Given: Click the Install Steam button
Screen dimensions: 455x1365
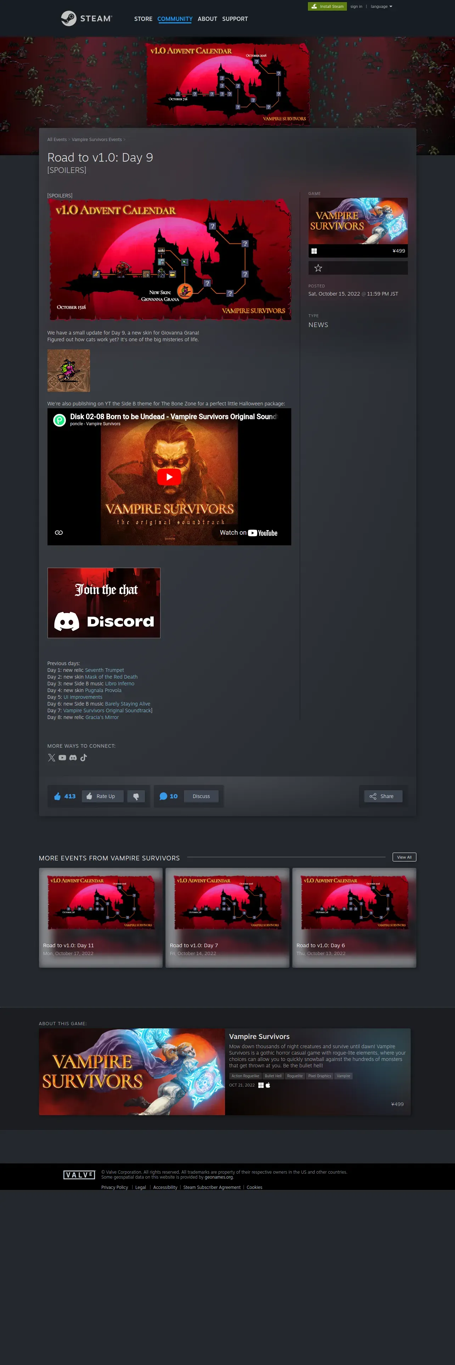Looking at the screenshot, I should click(327, 6).
